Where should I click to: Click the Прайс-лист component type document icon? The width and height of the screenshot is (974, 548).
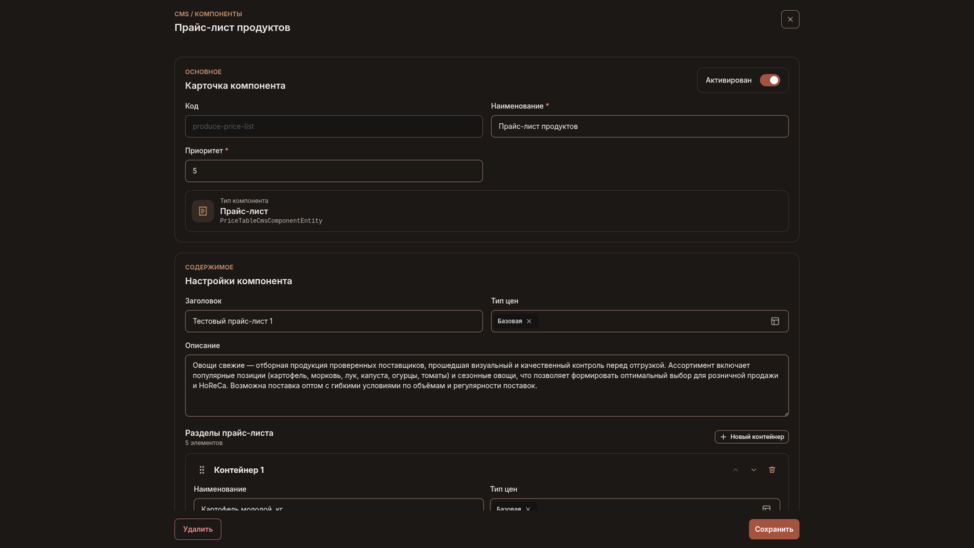[x=203, y=211]
